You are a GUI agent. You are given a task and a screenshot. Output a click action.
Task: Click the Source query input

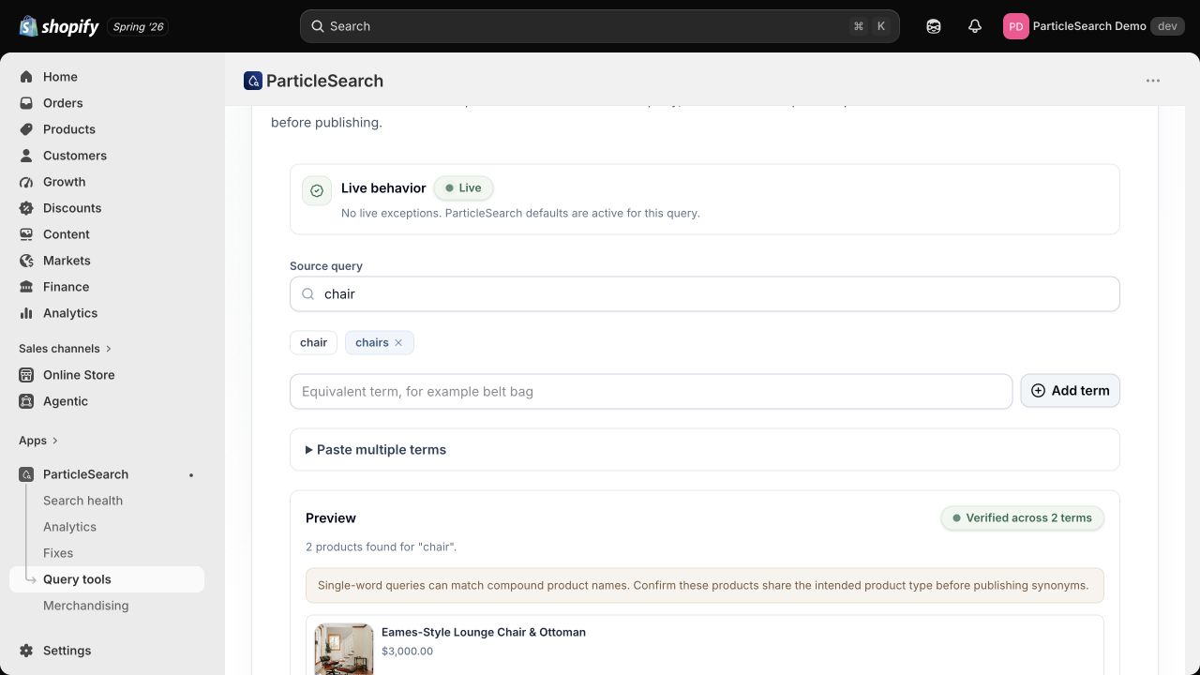pyautogui.click(x=705, y=294)
